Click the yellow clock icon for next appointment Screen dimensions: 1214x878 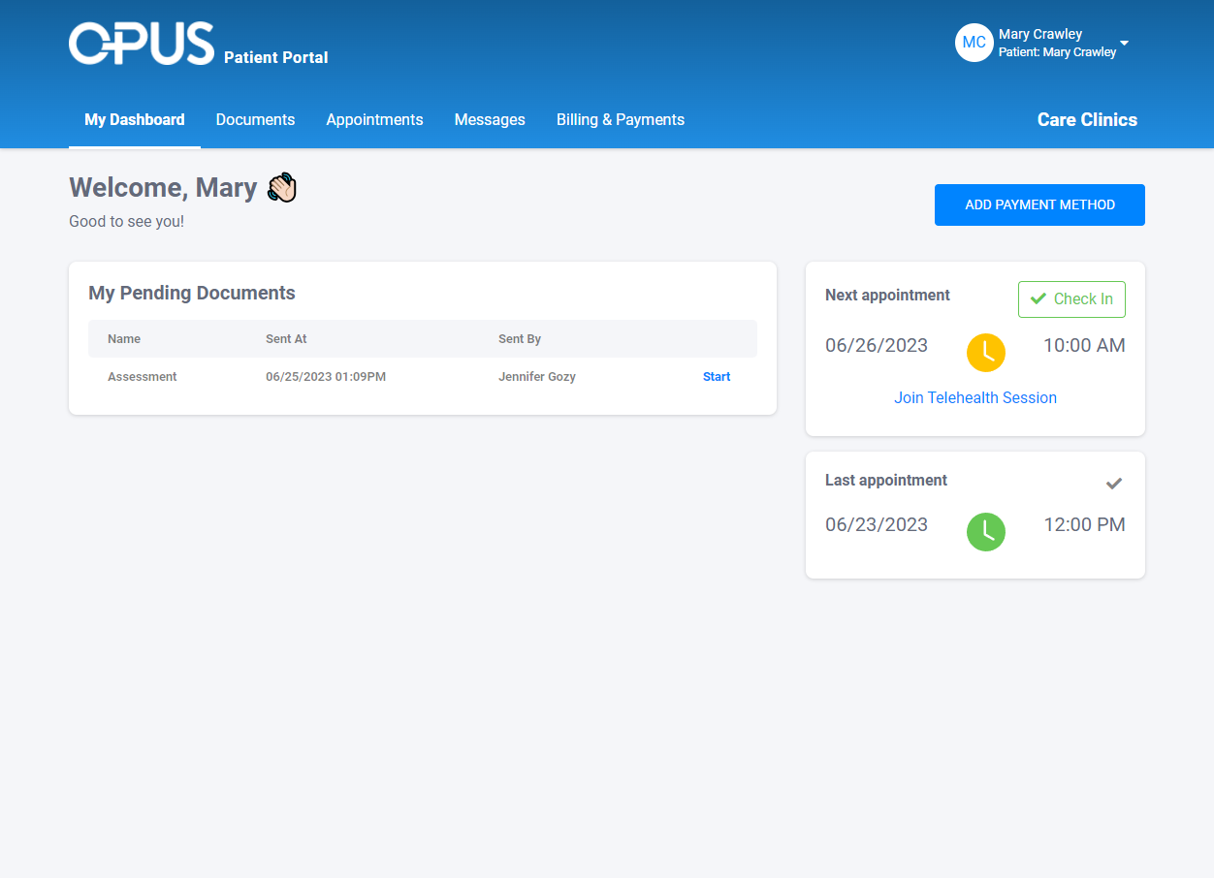click(986, 352)
